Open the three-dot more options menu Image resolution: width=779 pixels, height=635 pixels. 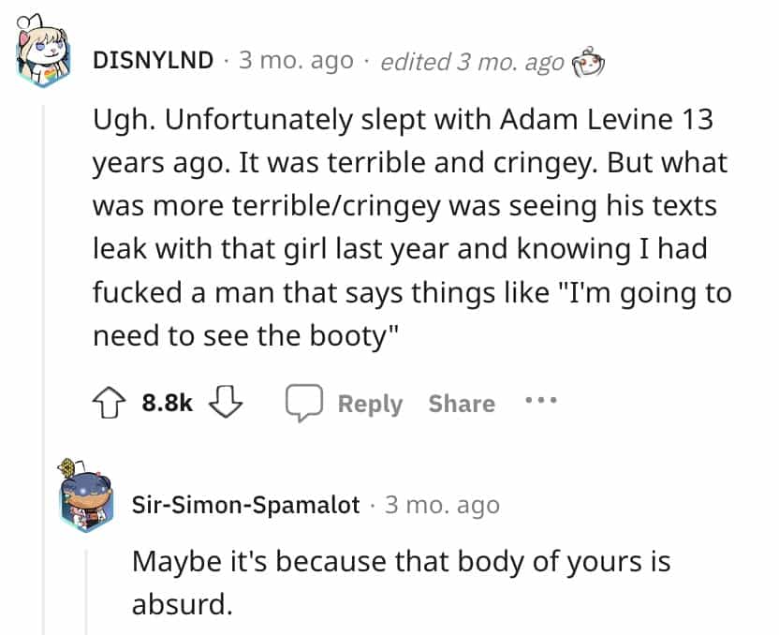(540, 401)
